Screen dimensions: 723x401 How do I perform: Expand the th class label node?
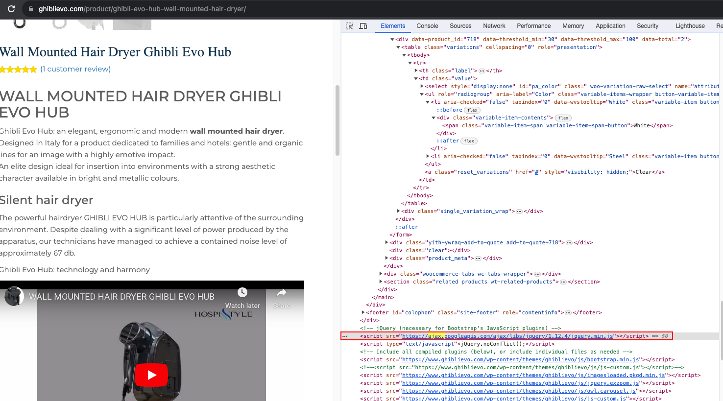click(416, 71)
